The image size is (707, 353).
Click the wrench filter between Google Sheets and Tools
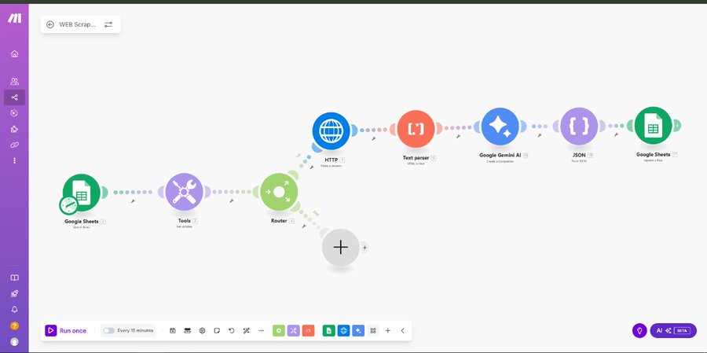[133, 201]
